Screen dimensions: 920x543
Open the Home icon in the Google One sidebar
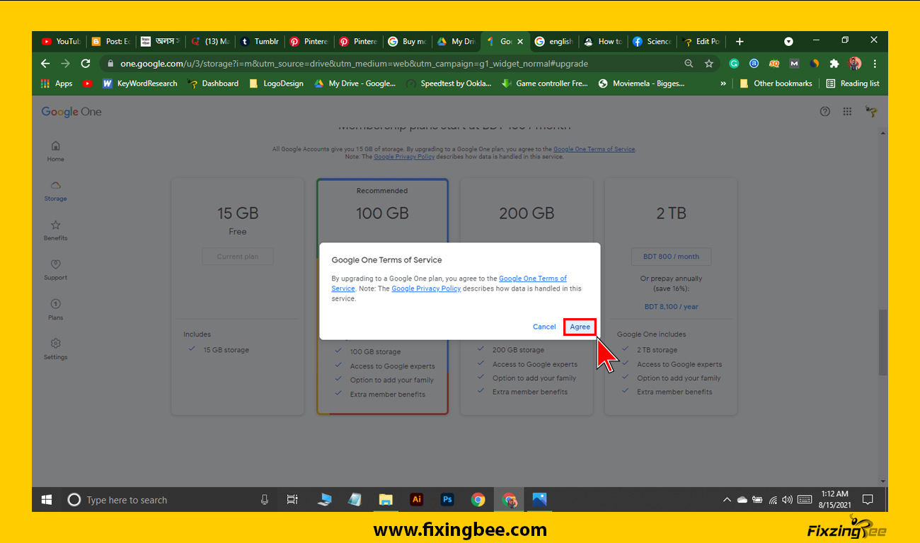pyautogui.click(x=55, y=146)
